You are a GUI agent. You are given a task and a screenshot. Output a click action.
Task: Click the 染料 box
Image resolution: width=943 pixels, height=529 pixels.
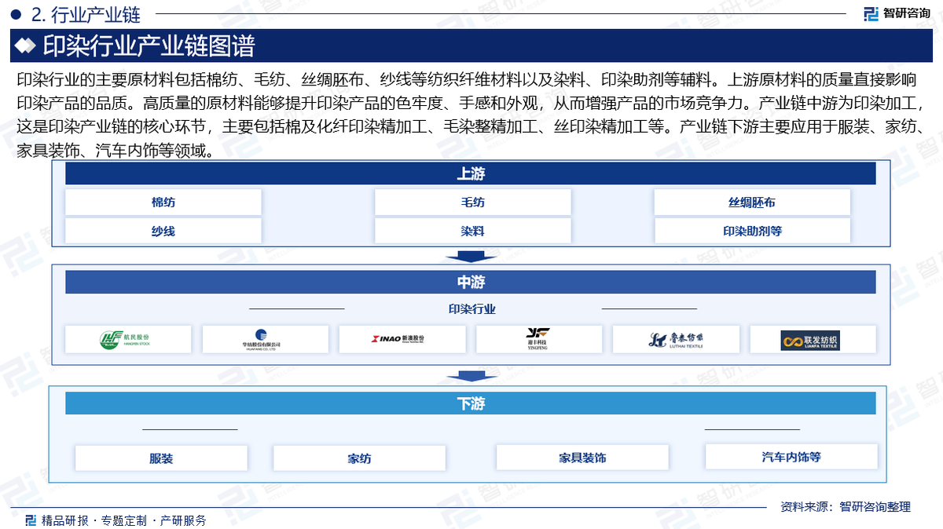click(x=472, y=231)
